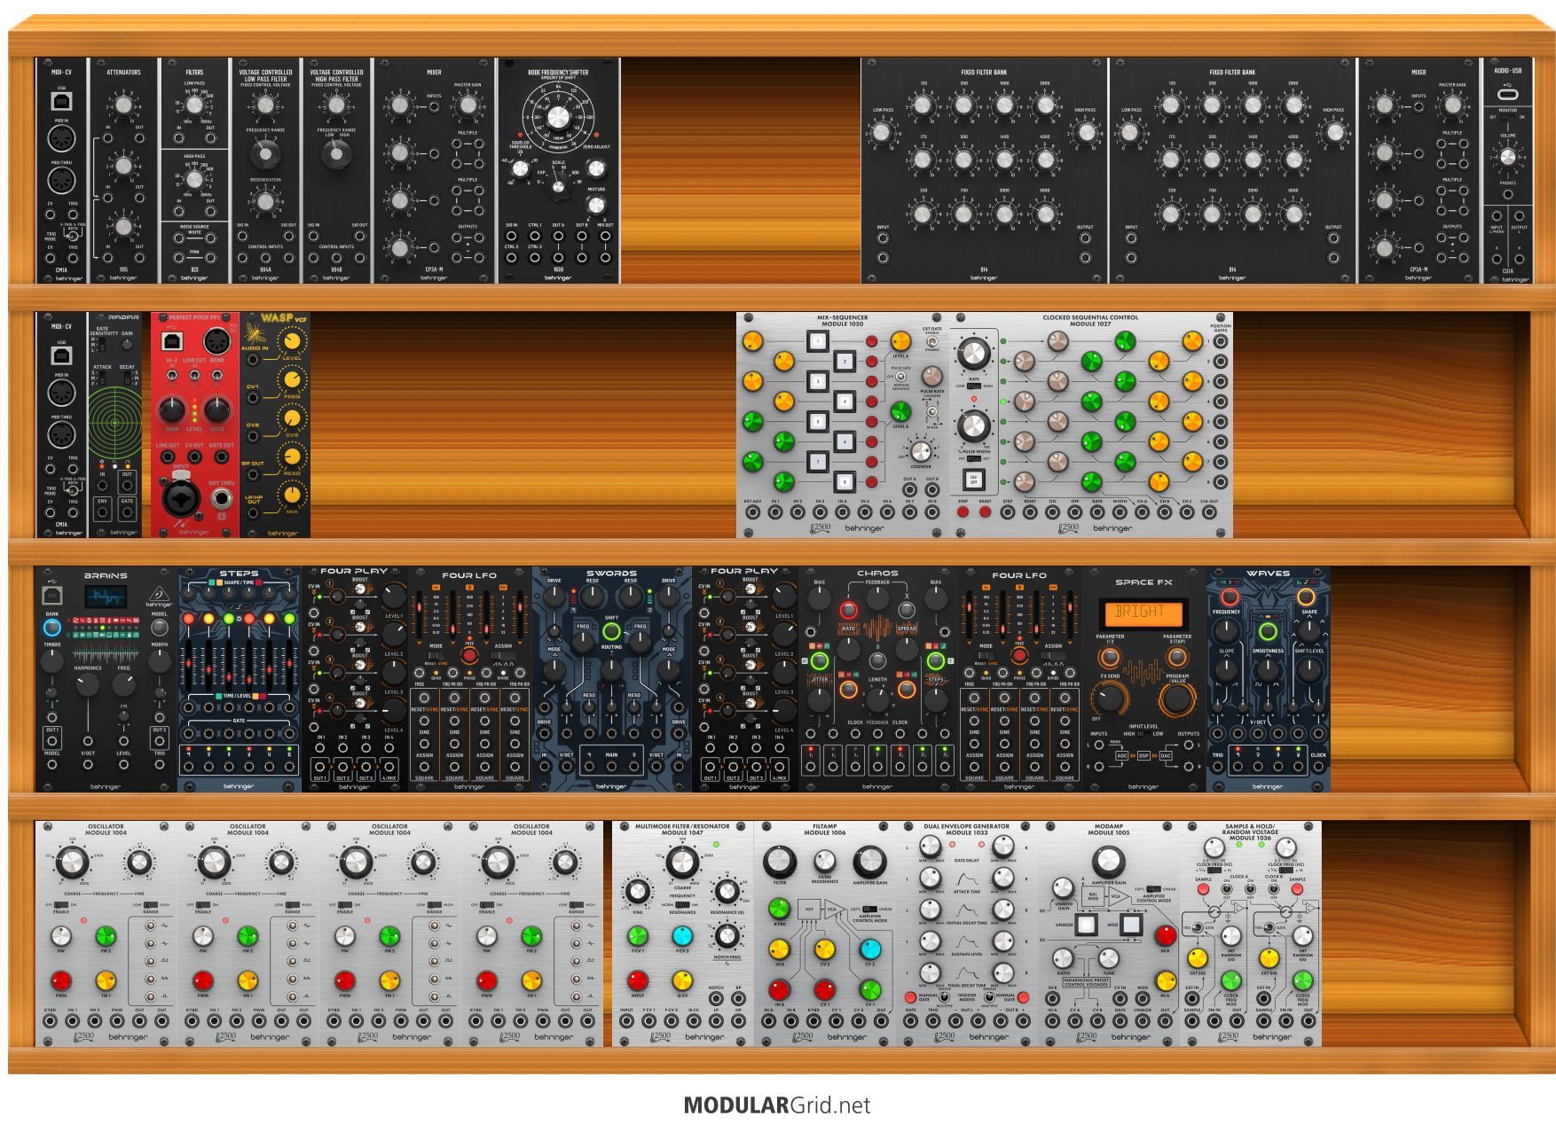Click the Bode Frequency Shifter amount-of-shift dial
1556x1124 pixels.
(x=558, y=117)
